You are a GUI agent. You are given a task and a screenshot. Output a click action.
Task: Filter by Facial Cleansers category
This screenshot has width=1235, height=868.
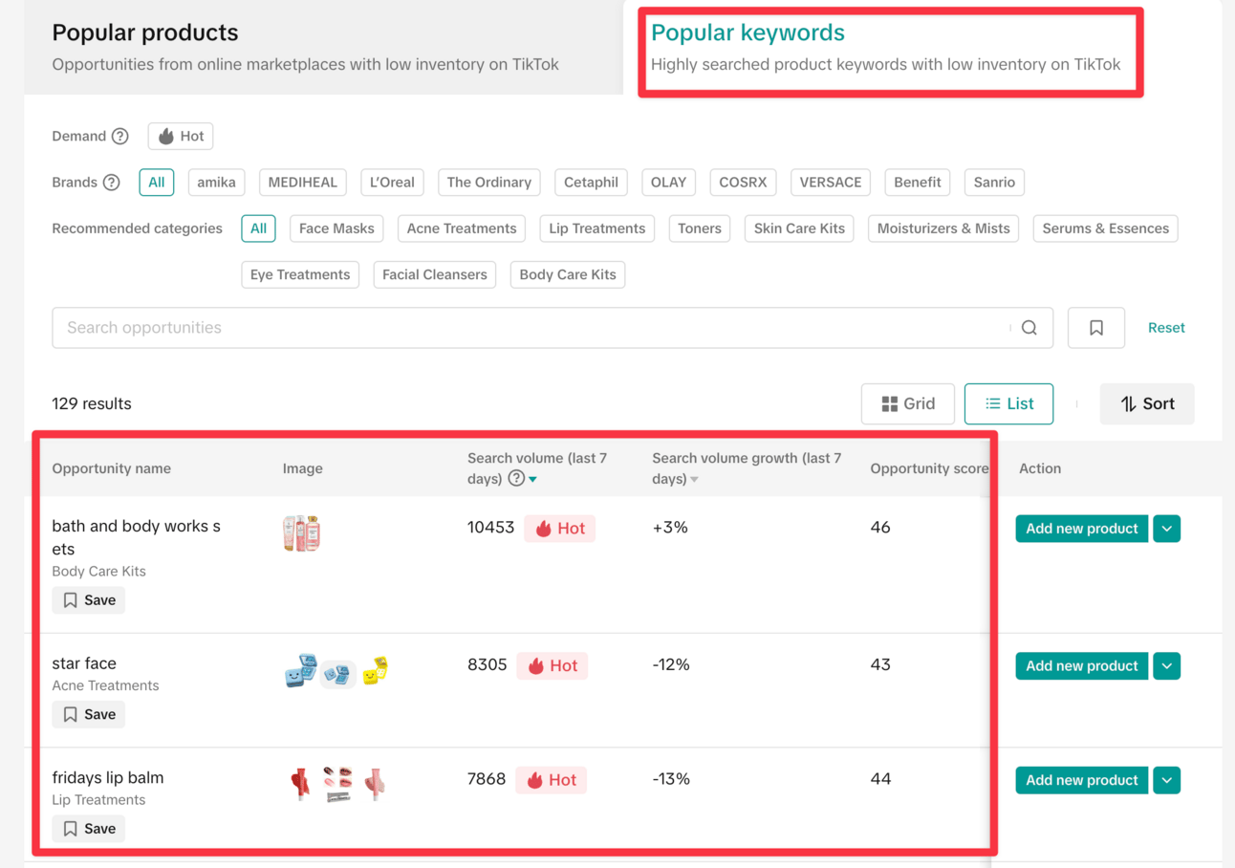435,274
